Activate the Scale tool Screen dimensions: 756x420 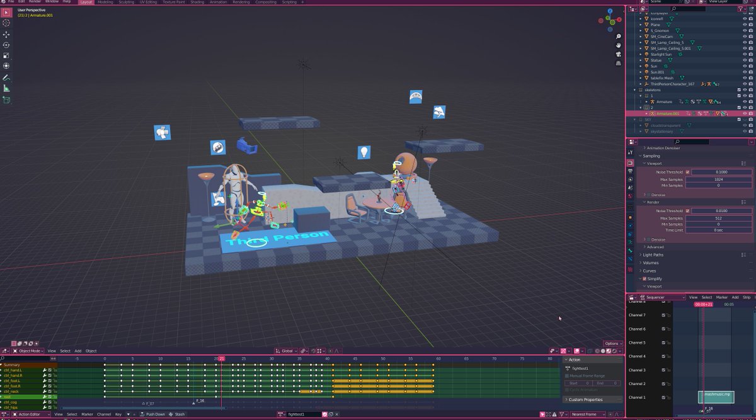point(6,55)
